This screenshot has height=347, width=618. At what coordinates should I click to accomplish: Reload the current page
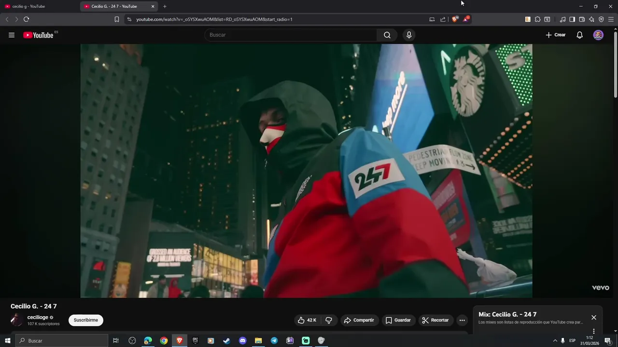click(x=26, y=19)
